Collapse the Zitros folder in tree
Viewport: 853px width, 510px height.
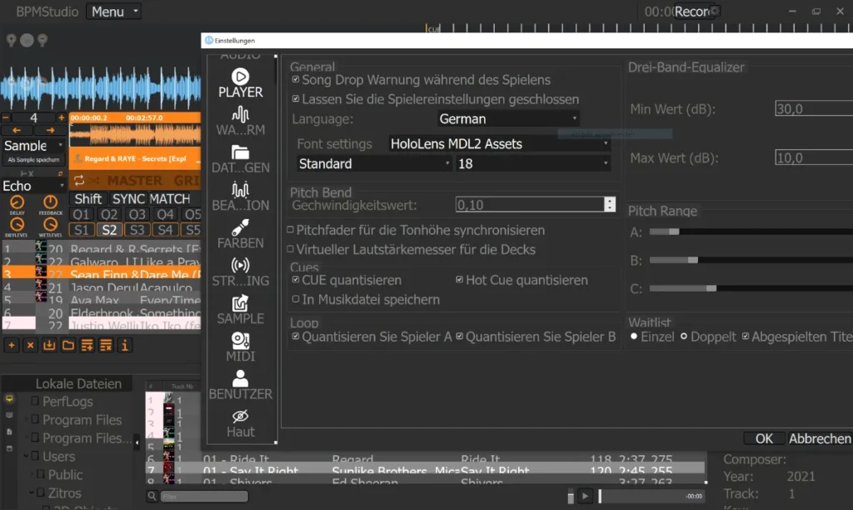32,493
